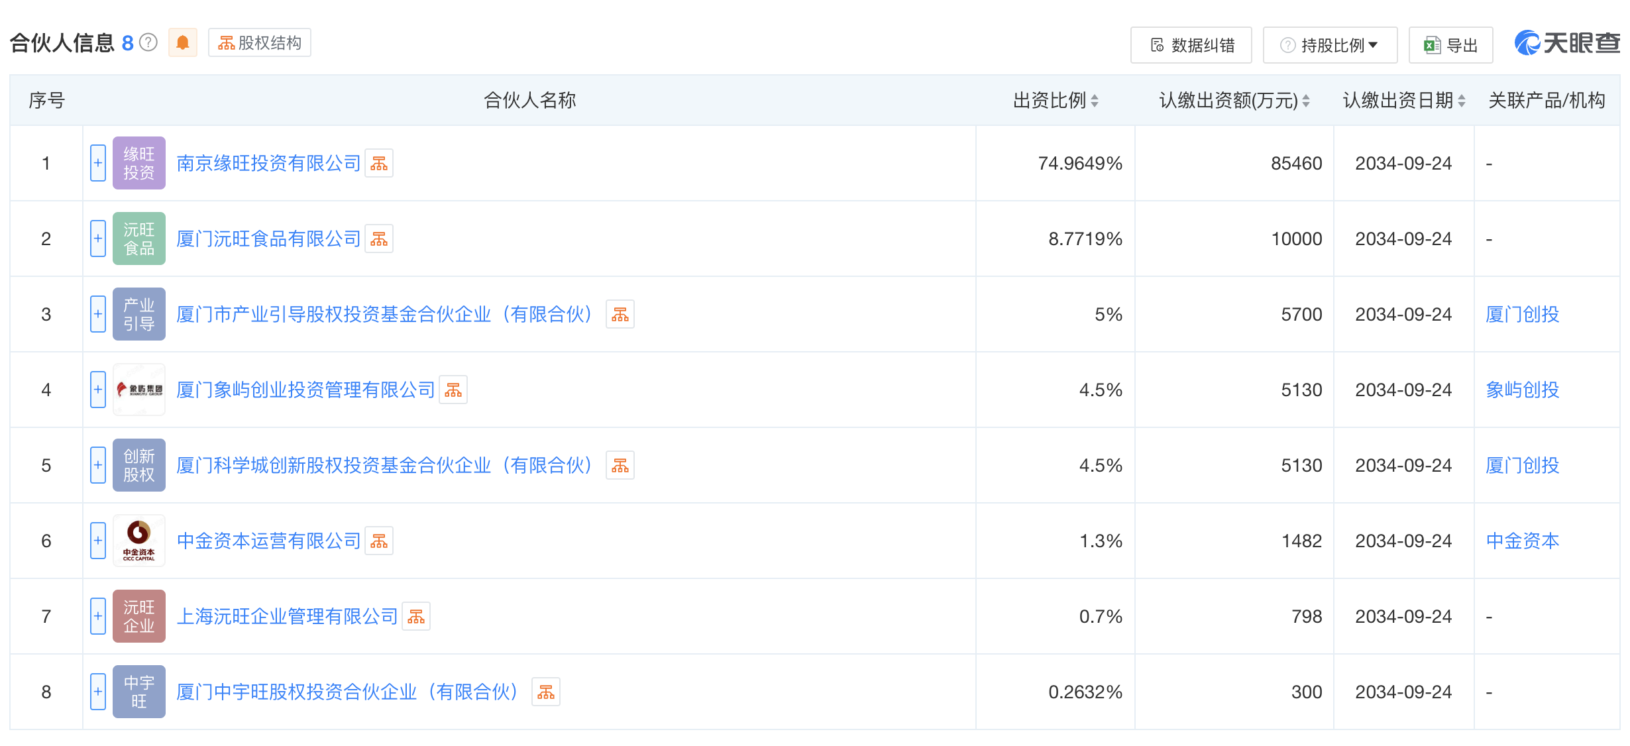Click the 产业引导 logo thumbnail
The height and width of the screenshot is (746, 1630).
click(x=139, y=314)
